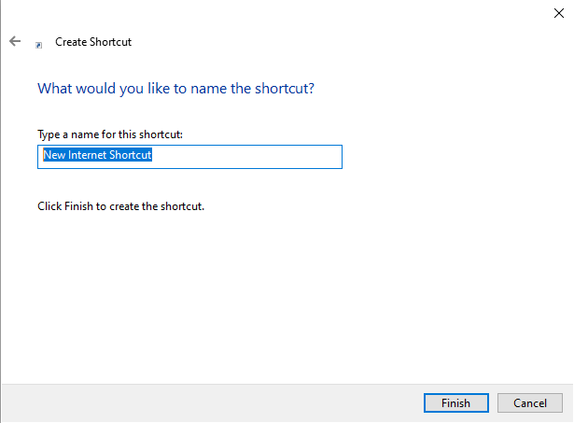Click the 'Type a name for this shortcut' label
Image resolution: width=574 pixels, height=423 pixels.
coord(109,134)
